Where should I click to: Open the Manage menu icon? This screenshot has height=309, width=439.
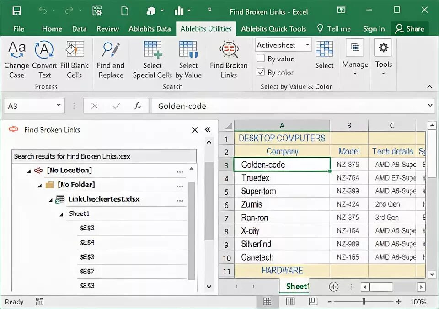click(355, 48)
